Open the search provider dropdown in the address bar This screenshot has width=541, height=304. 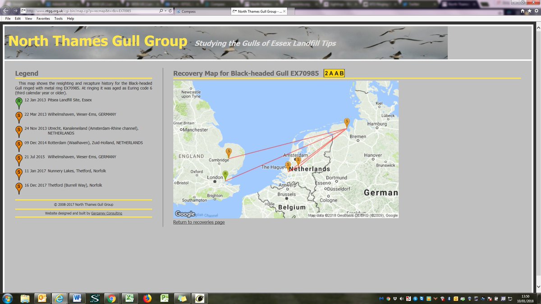165,10
